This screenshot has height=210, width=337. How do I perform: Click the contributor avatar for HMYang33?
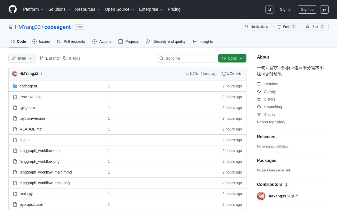261,196
